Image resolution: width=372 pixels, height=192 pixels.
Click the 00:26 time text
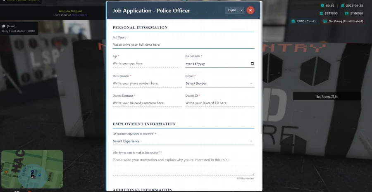[x=330, y=6]
